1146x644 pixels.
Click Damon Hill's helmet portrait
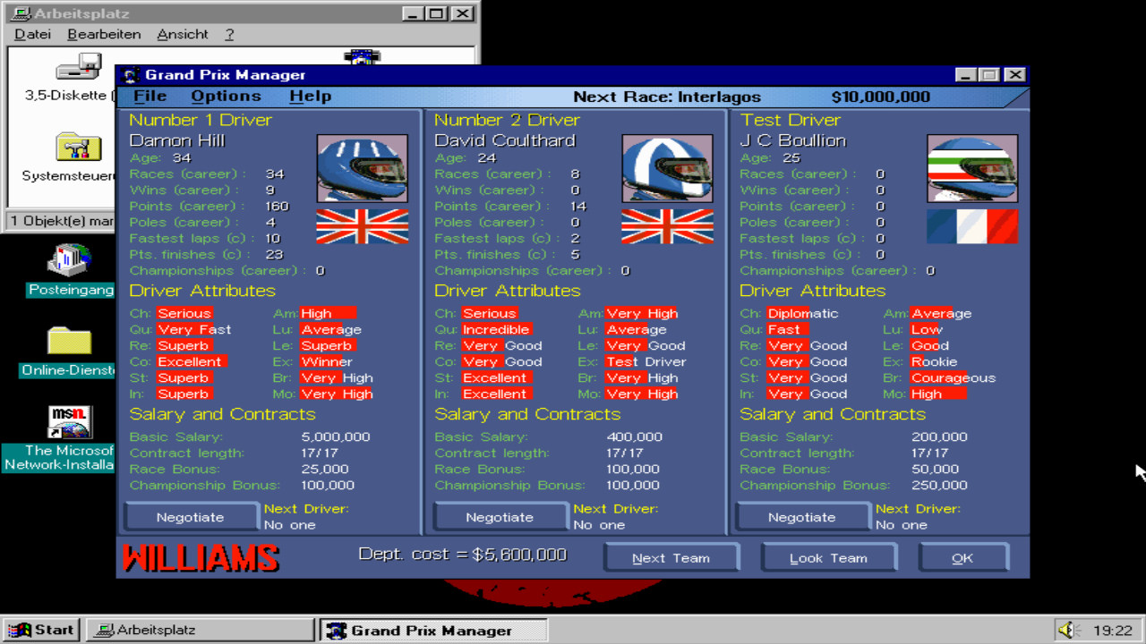tap(363, 168)
